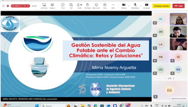
Task: Click the yellow Finalizar evento button
Action: [161, 6]
